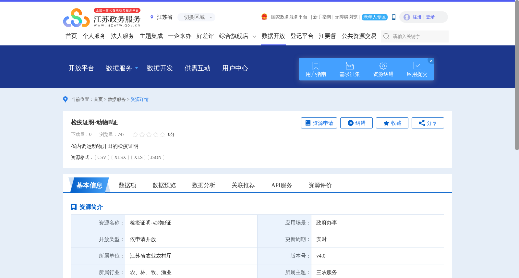The image size is (519, 278).
Task: Switch to 数据分析 tab
Action: coord(204,185)
